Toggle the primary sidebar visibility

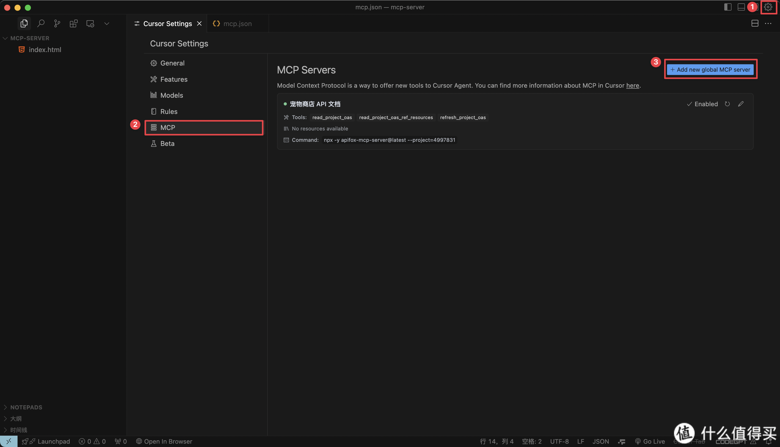(727, 7)
